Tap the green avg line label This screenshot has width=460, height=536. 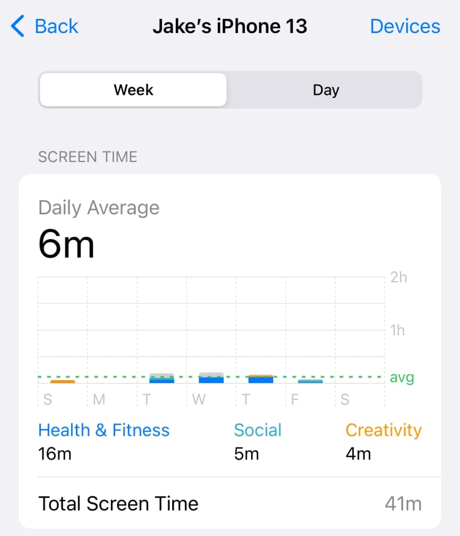point(402,377)
